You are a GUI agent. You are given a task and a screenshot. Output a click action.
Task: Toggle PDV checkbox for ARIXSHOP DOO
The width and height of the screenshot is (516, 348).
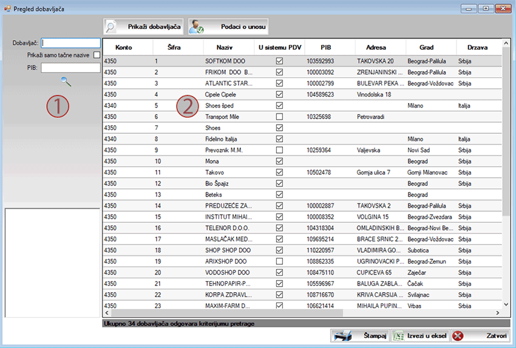tap(279, 261)
